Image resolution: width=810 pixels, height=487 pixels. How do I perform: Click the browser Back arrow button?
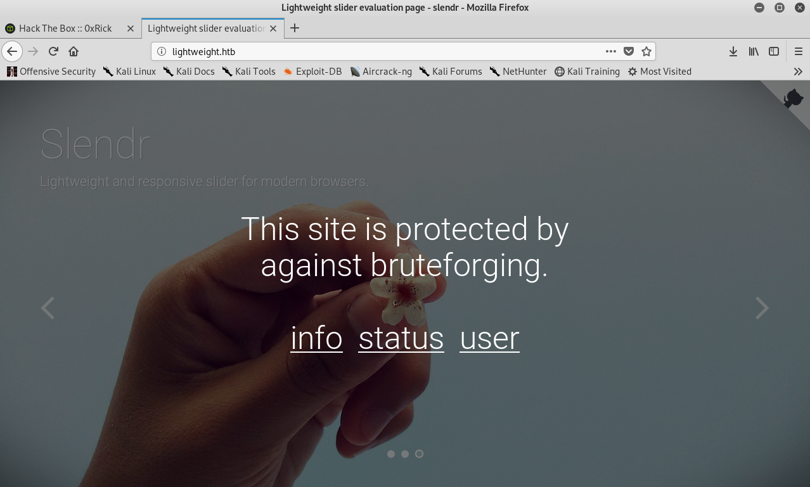click(12, 51)
